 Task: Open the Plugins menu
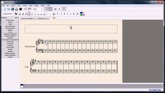click(43, 6)
